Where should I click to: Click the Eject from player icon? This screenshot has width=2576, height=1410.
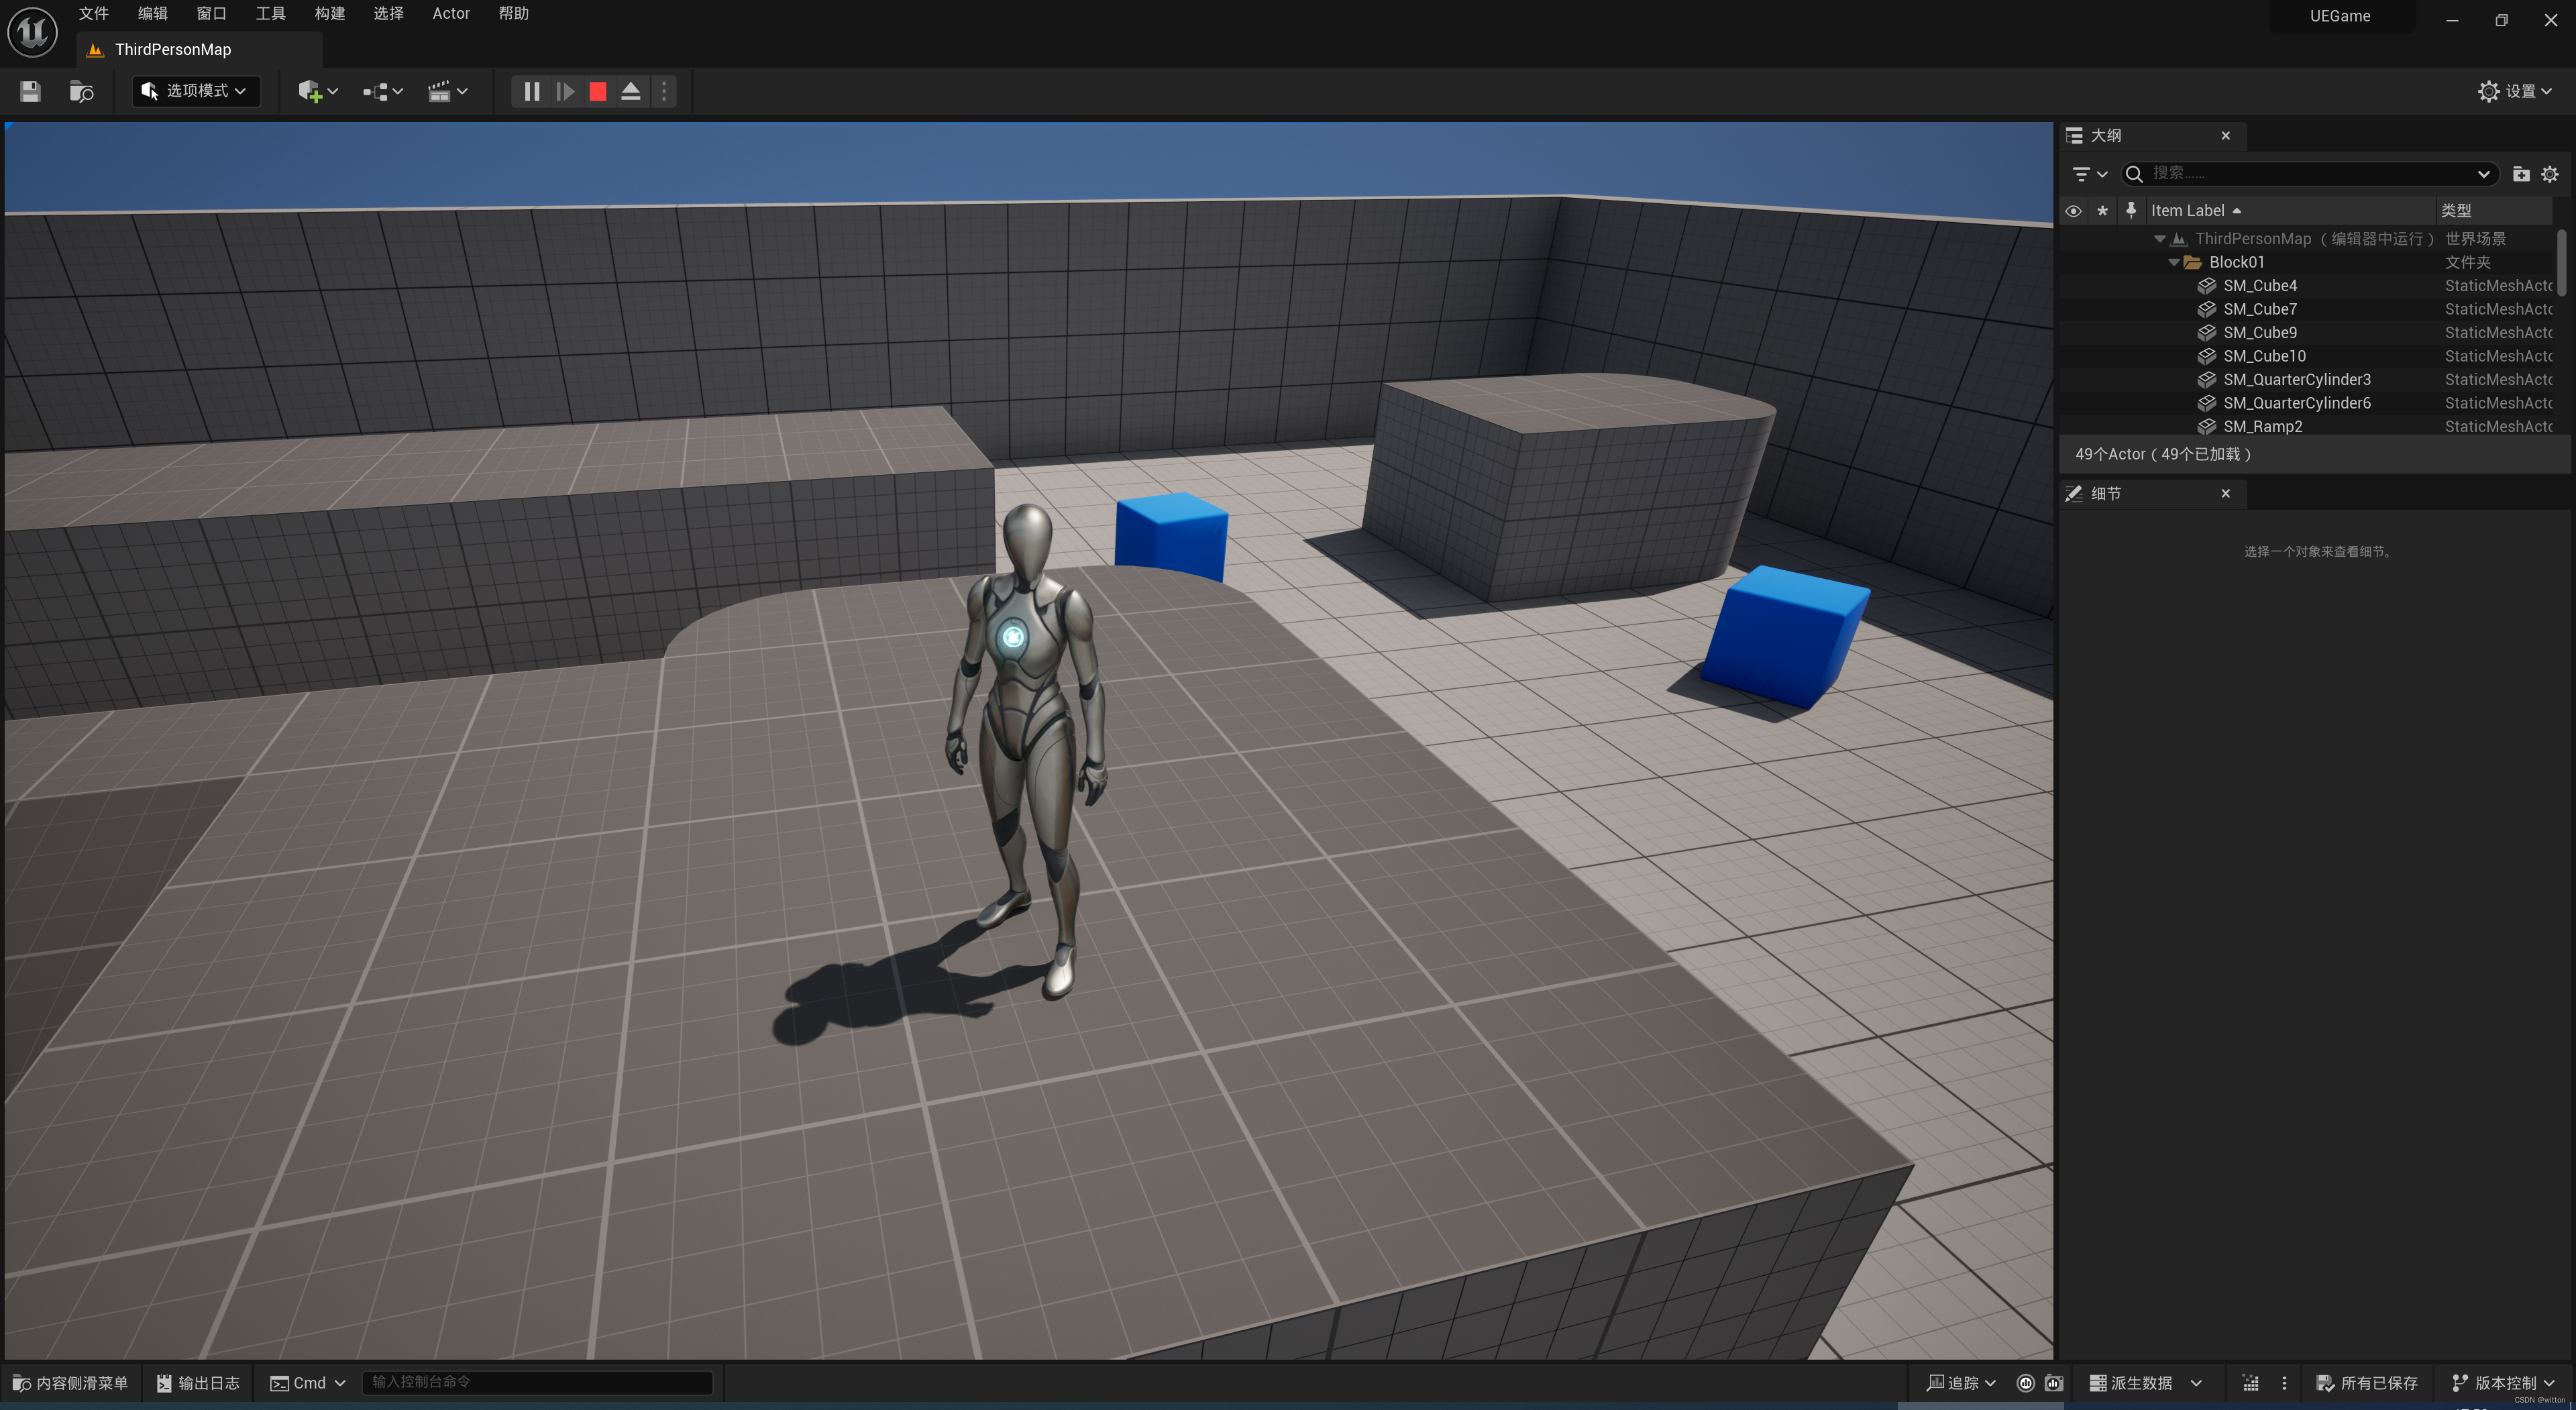631,92
